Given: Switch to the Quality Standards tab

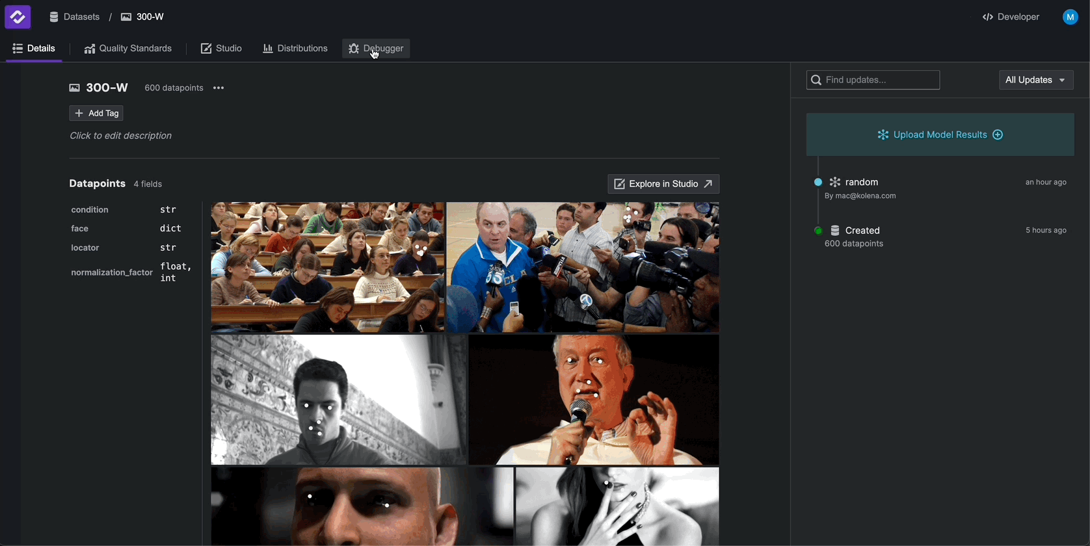Looking at the screenshot, I should [x=128, y=49].
